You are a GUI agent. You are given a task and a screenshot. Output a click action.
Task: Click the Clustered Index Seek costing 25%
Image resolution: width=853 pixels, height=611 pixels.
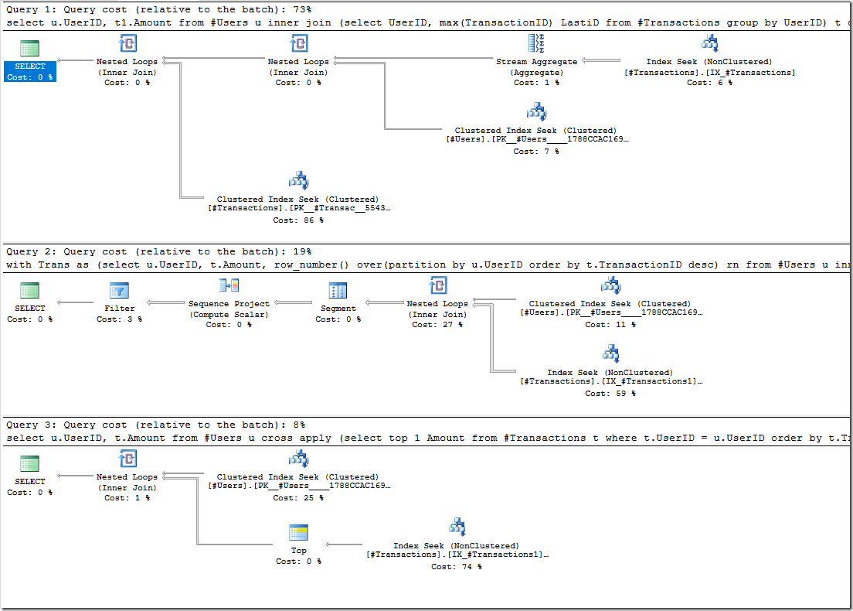click(x=298, y=459)
